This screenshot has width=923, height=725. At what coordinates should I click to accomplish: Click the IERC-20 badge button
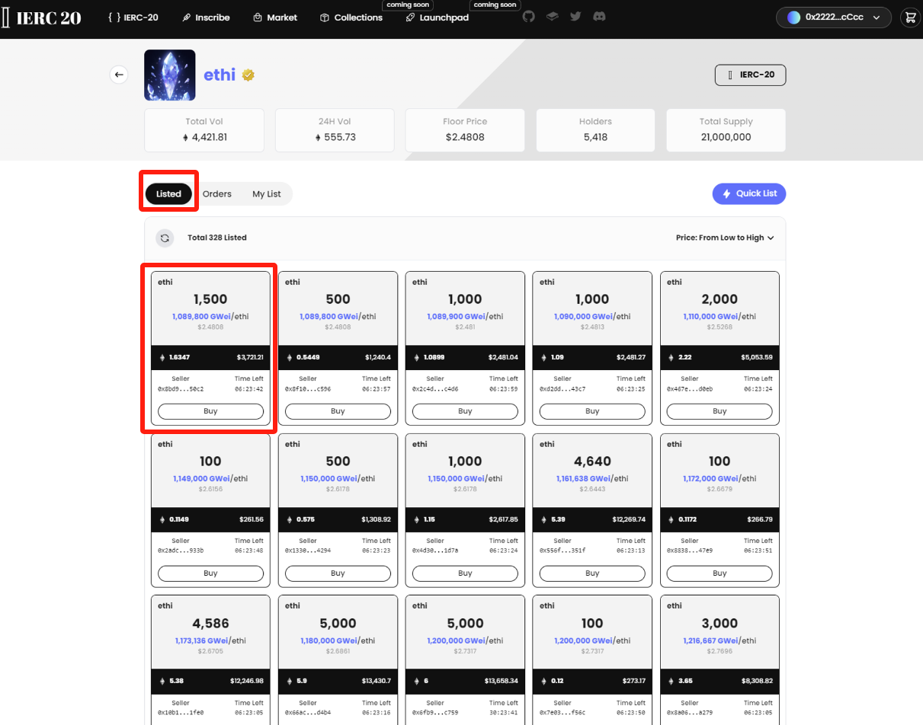click(x=750, y=75)
